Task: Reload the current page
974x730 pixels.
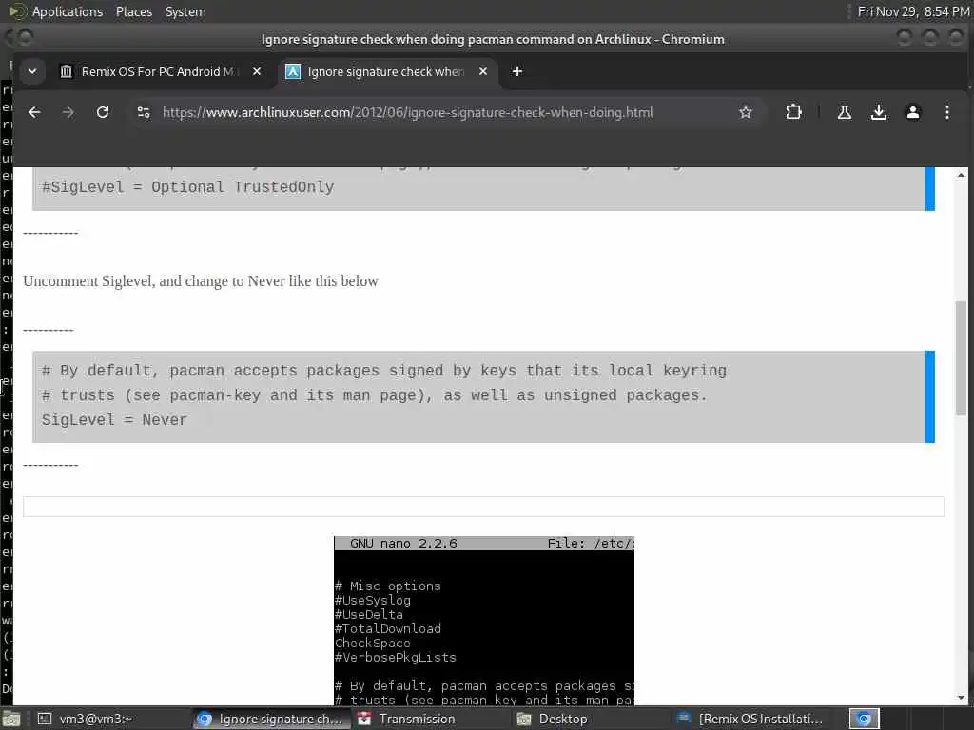Action: click(x=103, y=112)
